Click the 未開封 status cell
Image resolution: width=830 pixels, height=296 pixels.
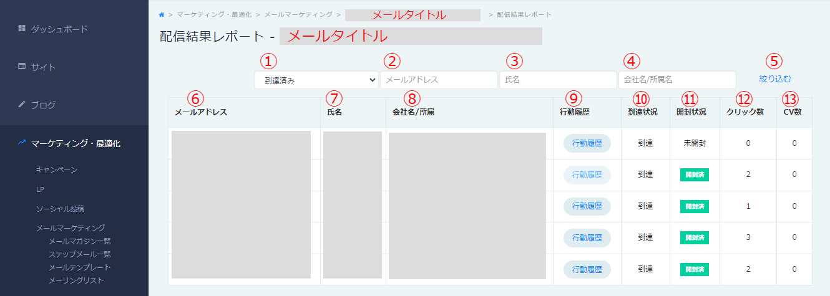[x=694, y=143]
